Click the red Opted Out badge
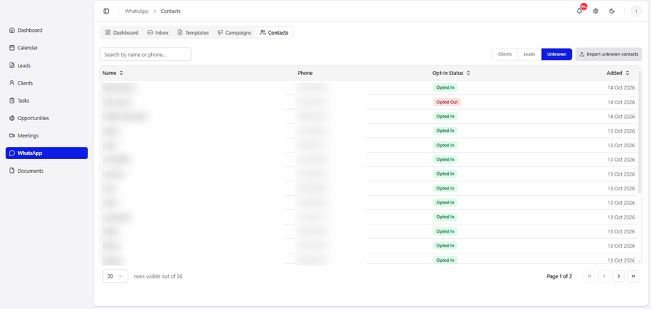Screen dimensions: 651x309 click(447, 102)
